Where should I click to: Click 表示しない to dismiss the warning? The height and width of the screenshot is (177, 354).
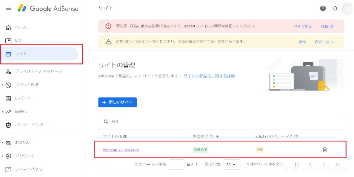(324, 42)
